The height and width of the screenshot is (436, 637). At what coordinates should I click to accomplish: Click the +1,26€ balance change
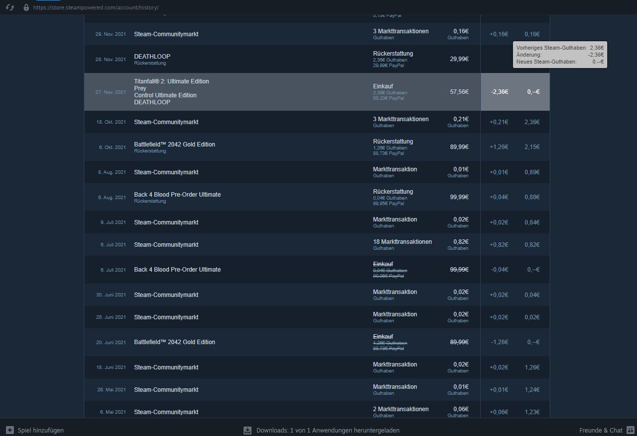coord(499,147)
